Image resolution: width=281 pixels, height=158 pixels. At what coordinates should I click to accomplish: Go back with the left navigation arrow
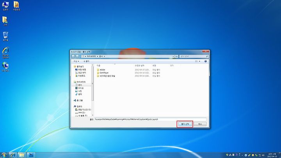73,56
